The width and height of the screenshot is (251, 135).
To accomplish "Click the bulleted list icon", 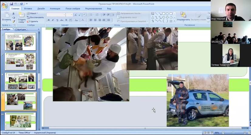I will point(91,14).
